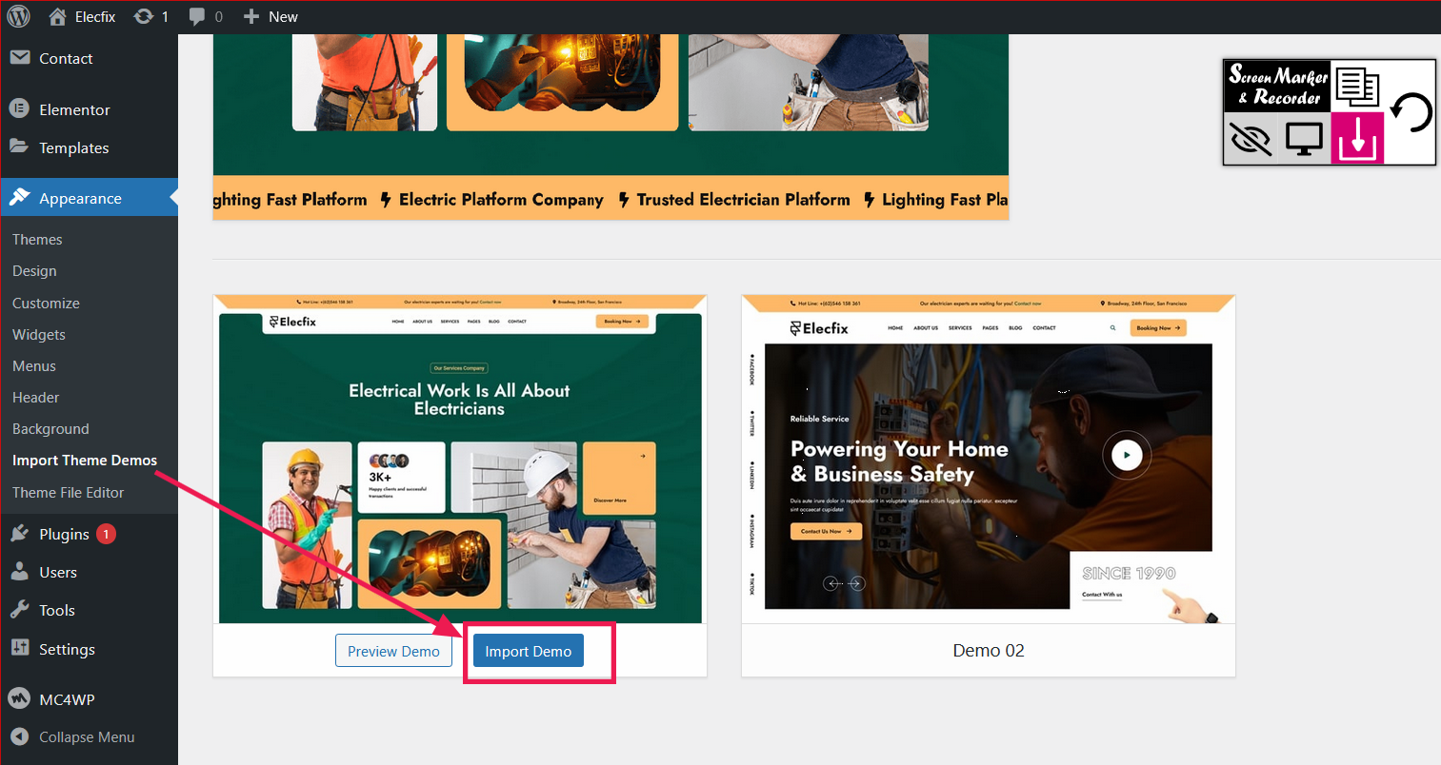The width and height of the screenshot is (1441, 765).
Task: Click the Preview Demo button
Action: pos(393,651)
